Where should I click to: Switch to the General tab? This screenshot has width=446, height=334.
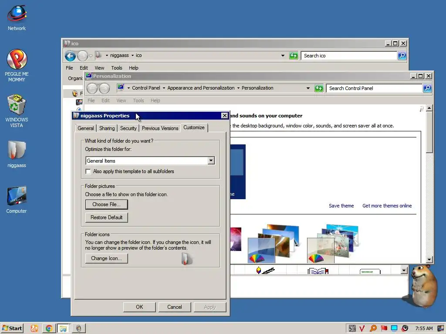pyautogui.click(x=86, y=128)
